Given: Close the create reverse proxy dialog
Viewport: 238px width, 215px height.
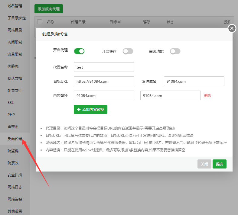Looking at the screenshot, I should pos(232,28).
